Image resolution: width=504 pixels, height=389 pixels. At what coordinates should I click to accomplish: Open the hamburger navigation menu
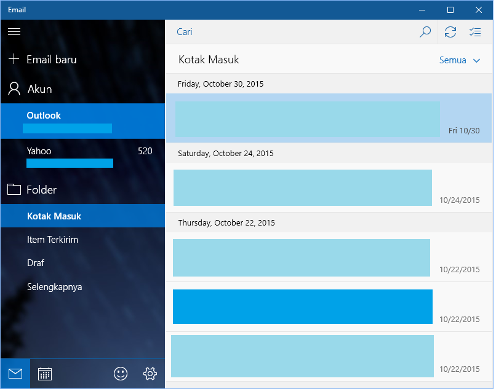14,32
